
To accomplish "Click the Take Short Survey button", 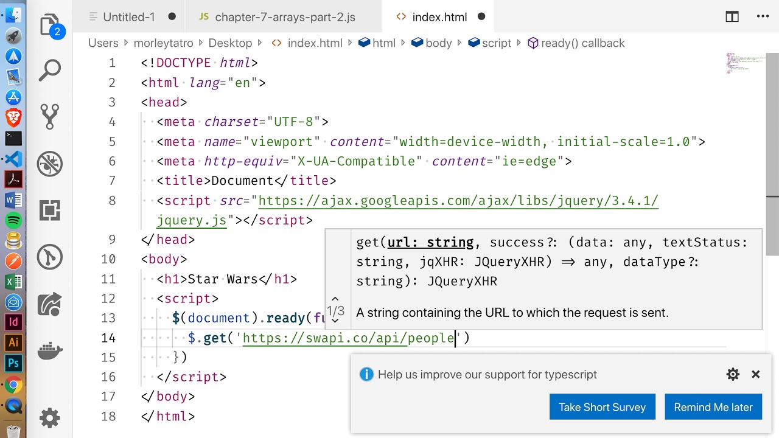I will pyautogui.click(x=603, y=407).
